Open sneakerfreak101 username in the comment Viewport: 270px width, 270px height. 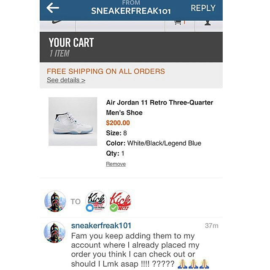101,226
